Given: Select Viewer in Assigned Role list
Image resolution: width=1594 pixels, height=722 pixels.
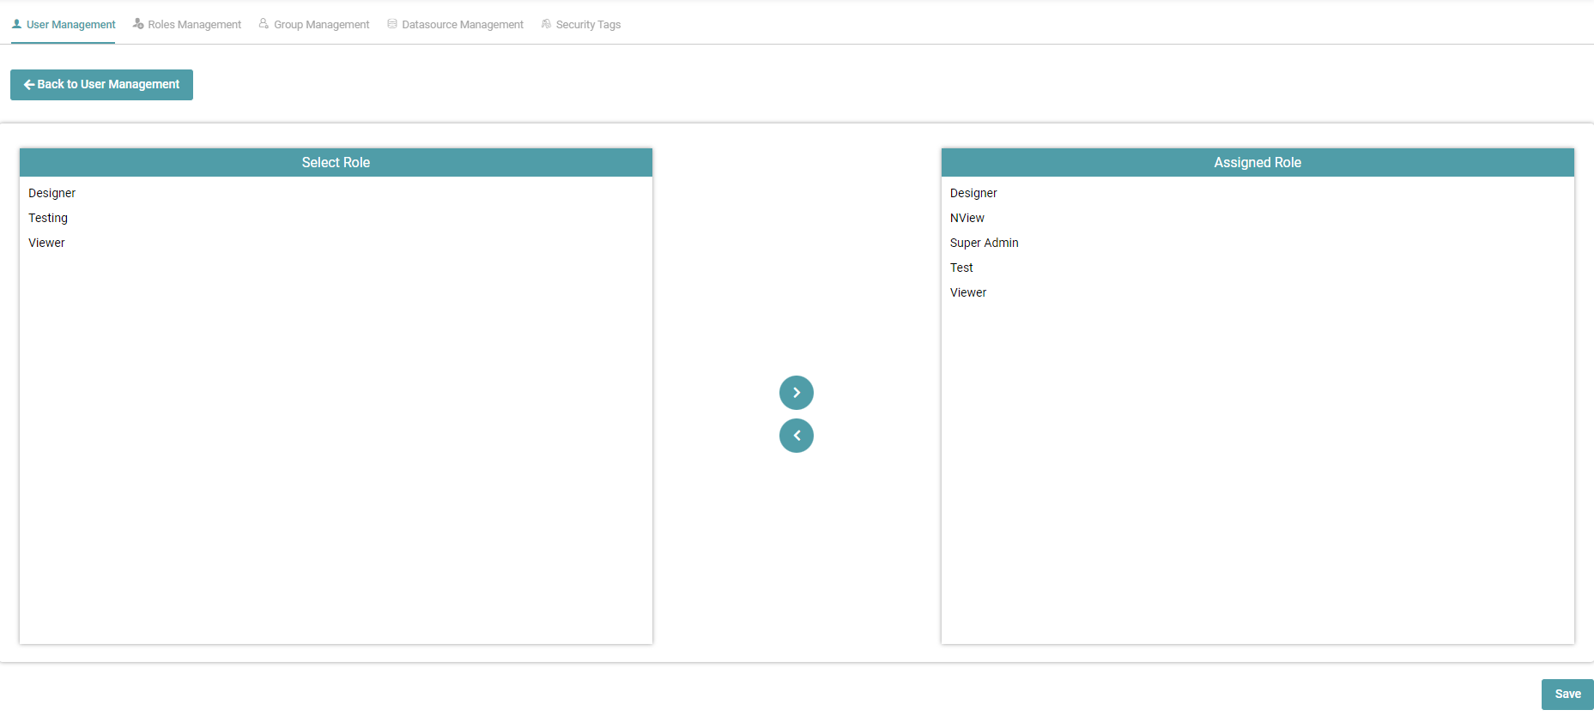Looking at the screenshot, I should (x=968, y=293).
